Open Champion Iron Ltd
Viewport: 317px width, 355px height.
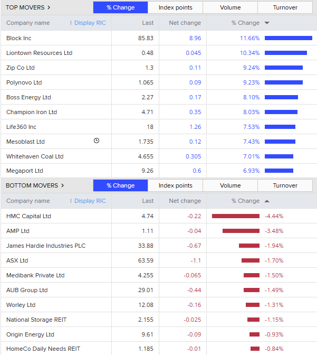coord(32,112)
